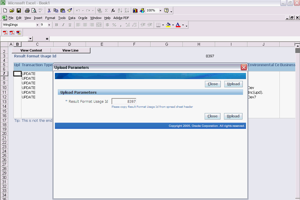The width and height of the screenshot is (300, 200).
Task: Click the Copy icon
Action: click(x=56, y=11)
